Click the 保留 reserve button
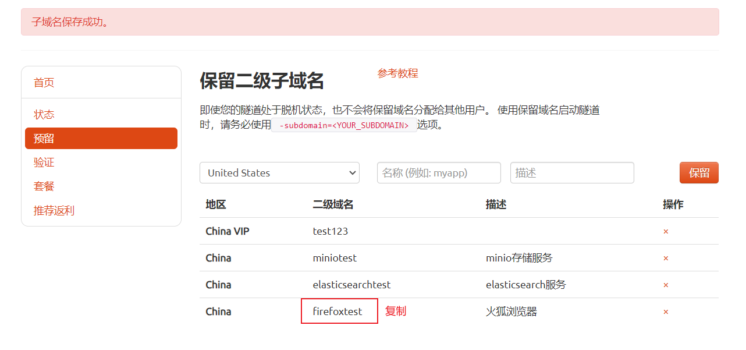The image size is (746, 350). tap(699, 173)
